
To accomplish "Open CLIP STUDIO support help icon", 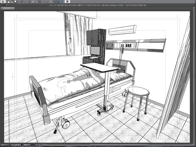I will point(67,2).
